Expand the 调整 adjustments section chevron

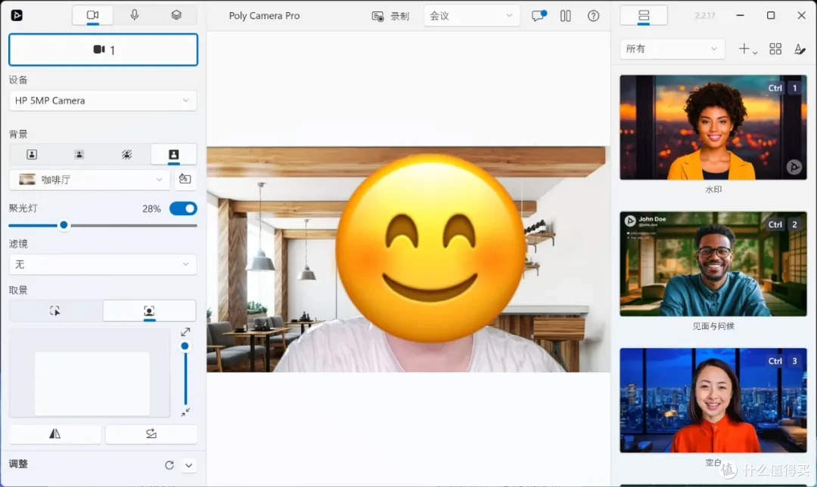click(188, 465)
